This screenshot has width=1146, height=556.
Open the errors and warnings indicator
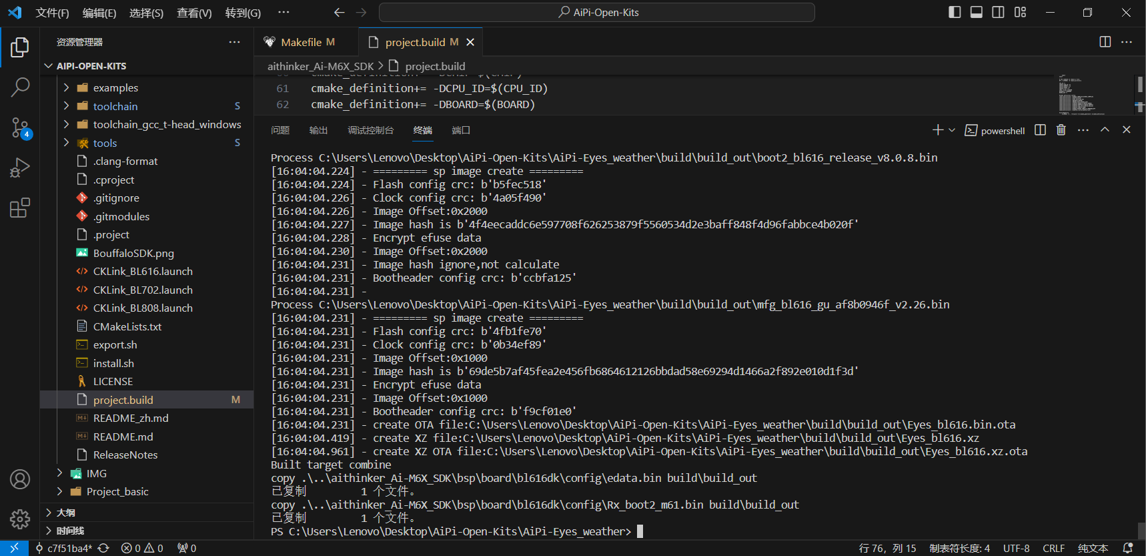coord(142,548)
